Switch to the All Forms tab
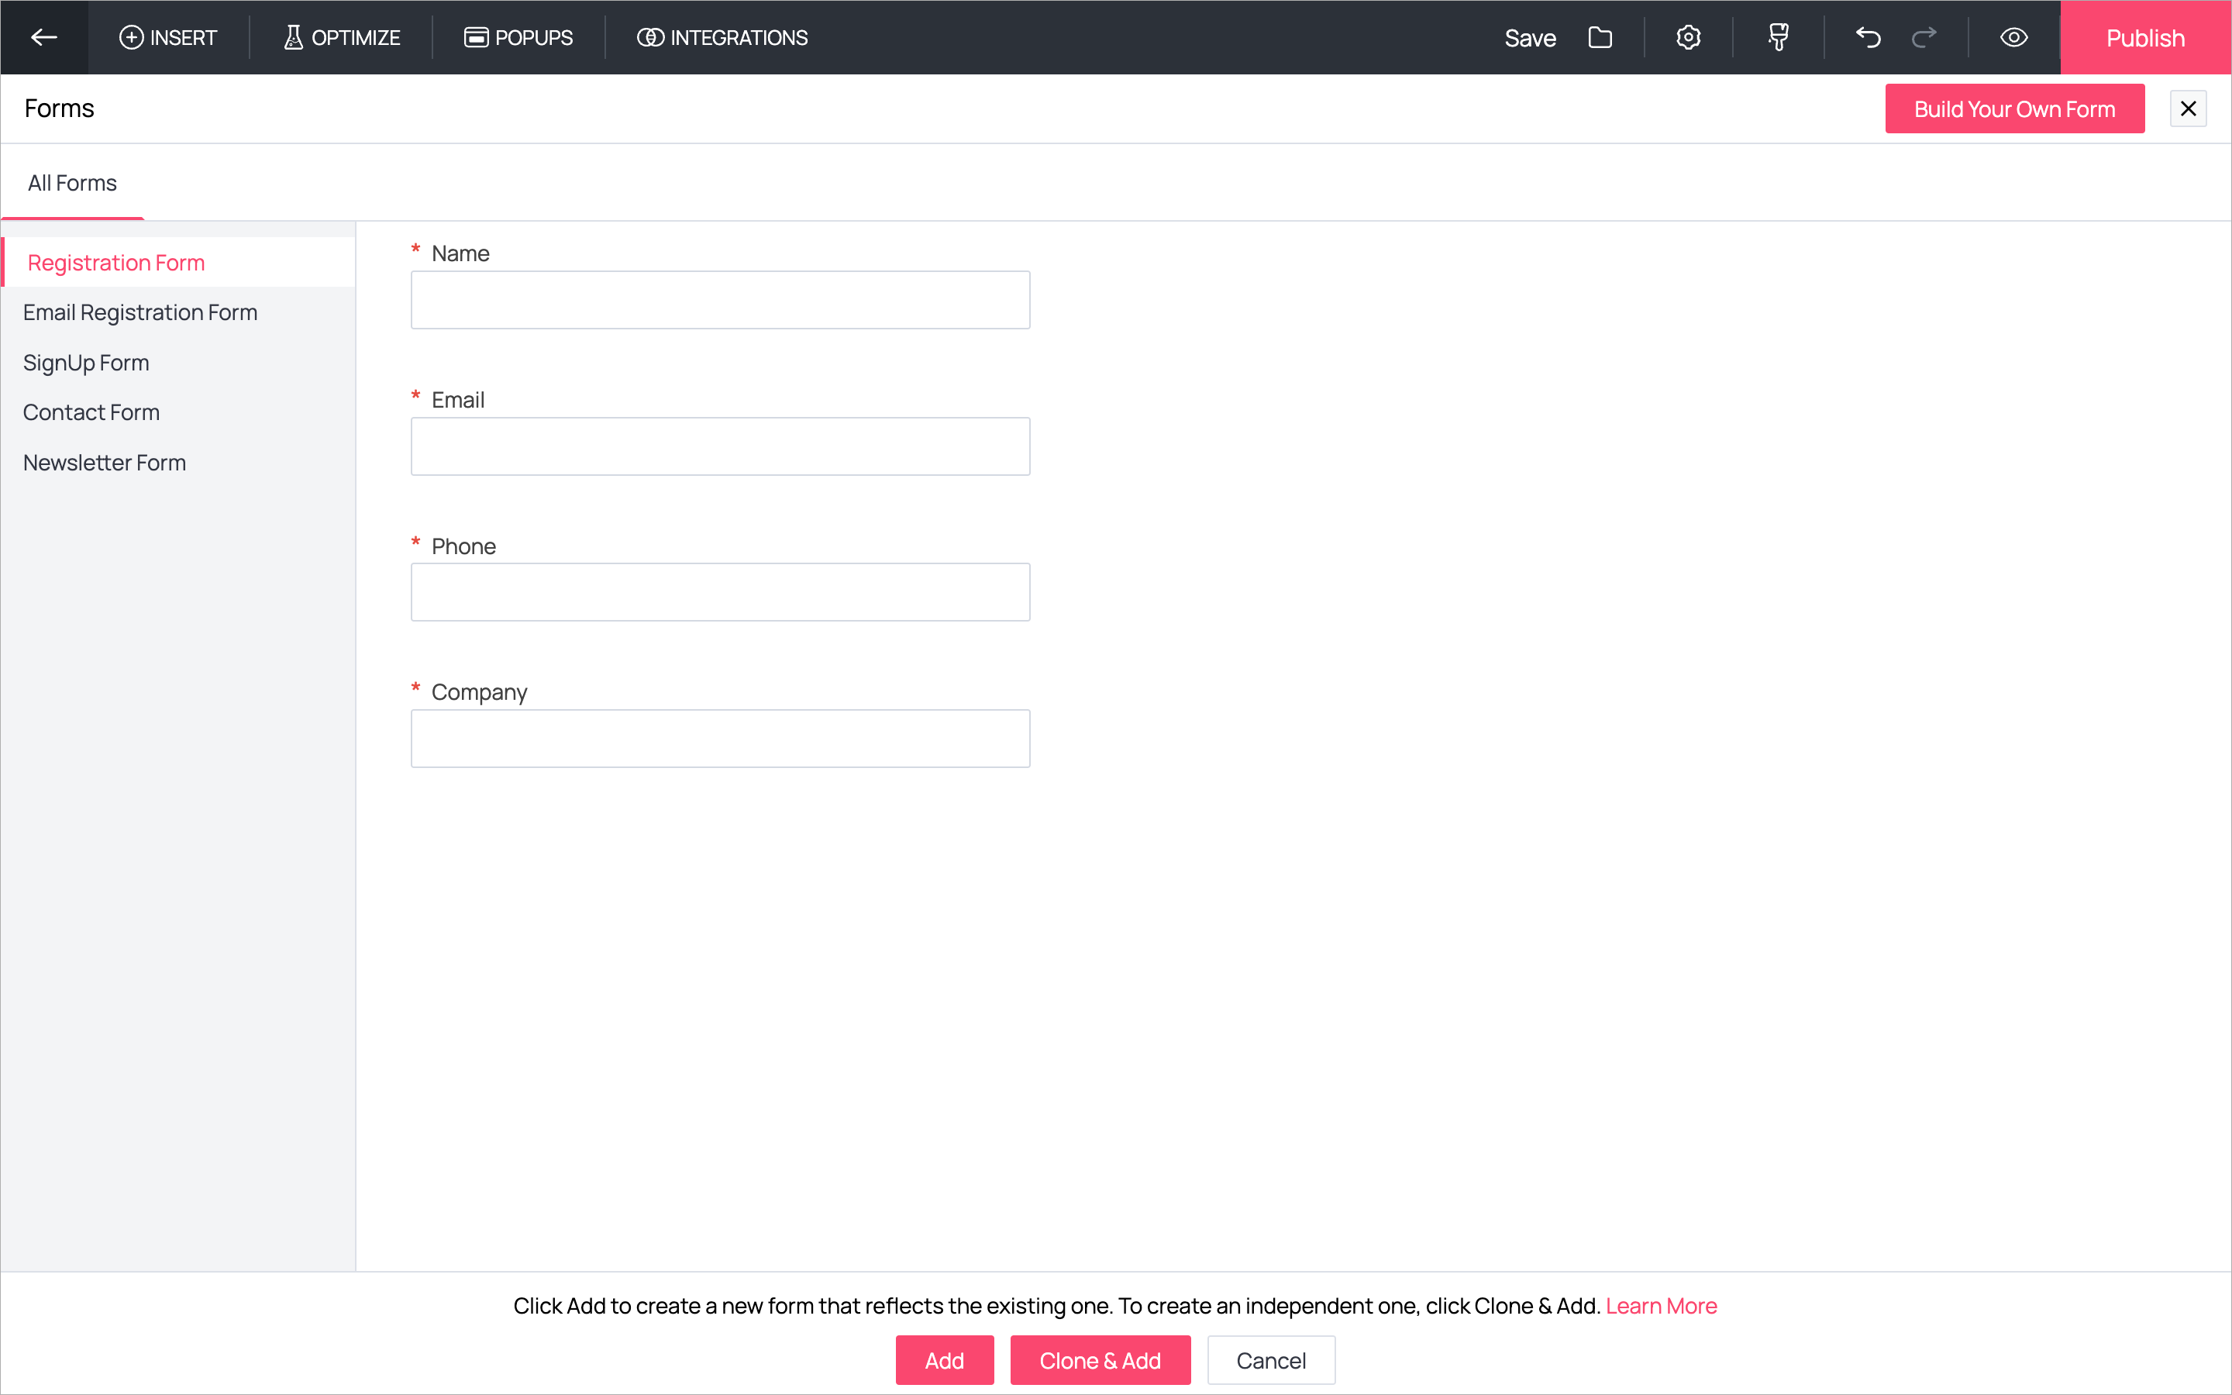 tap(72, 183)
